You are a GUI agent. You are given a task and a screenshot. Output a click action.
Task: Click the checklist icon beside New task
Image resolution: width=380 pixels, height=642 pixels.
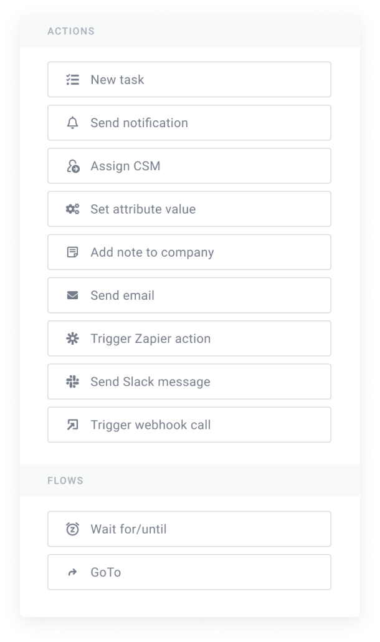tap(72, 80)
